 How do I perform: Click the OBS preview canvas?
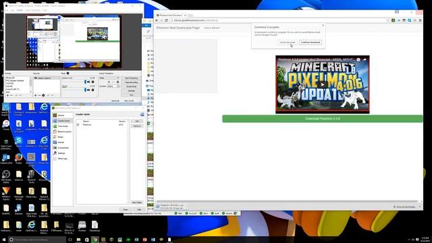coord(74,42)
